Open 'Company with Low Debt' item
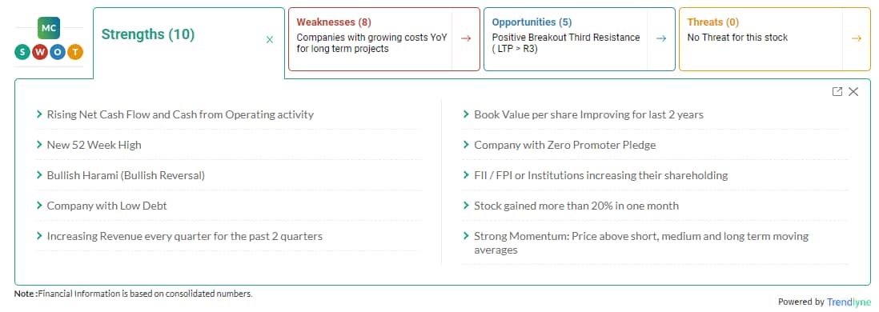The image size is (879, 312). click(x=107, y=206)
